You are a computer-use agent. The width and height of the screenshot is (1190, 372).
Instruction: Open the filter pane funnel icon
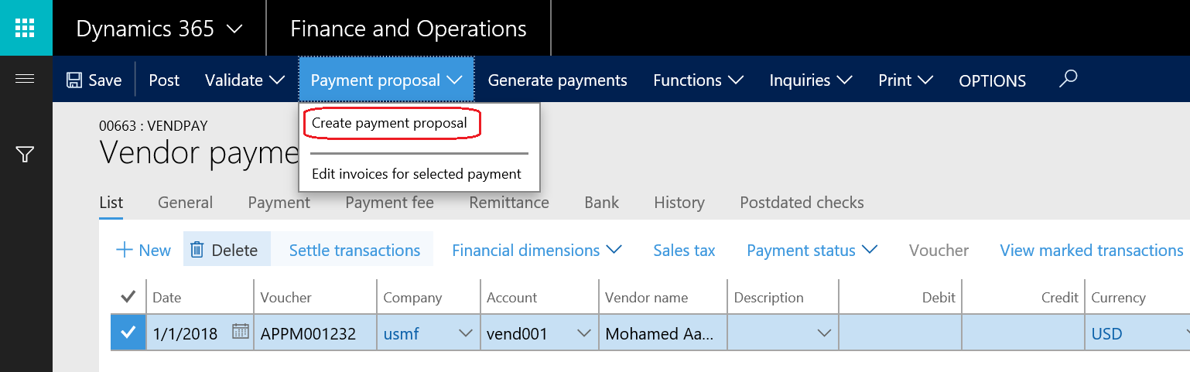25,155
